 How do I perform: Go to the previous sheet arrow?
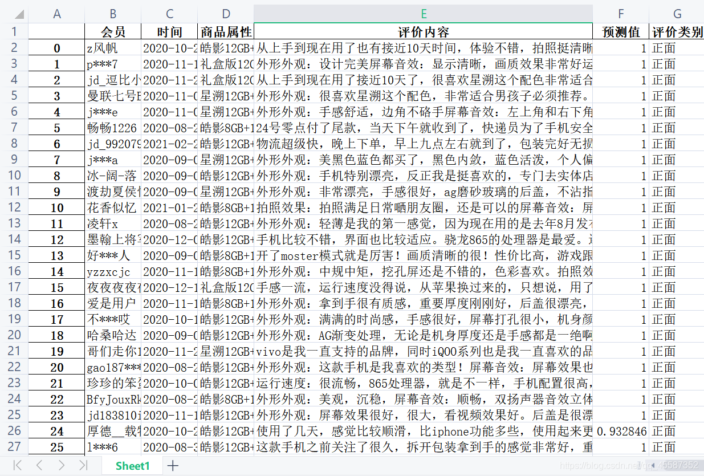[39, 466]
